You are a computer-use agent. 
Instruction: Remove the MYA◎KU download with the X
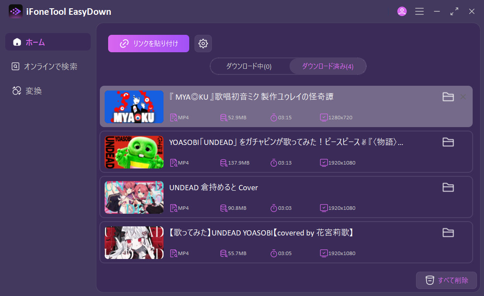463,97
